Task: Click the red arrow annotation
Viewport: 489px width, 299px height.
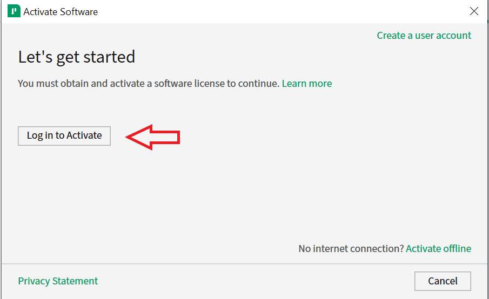Action: pyautogui.click(x=153, y=137)
